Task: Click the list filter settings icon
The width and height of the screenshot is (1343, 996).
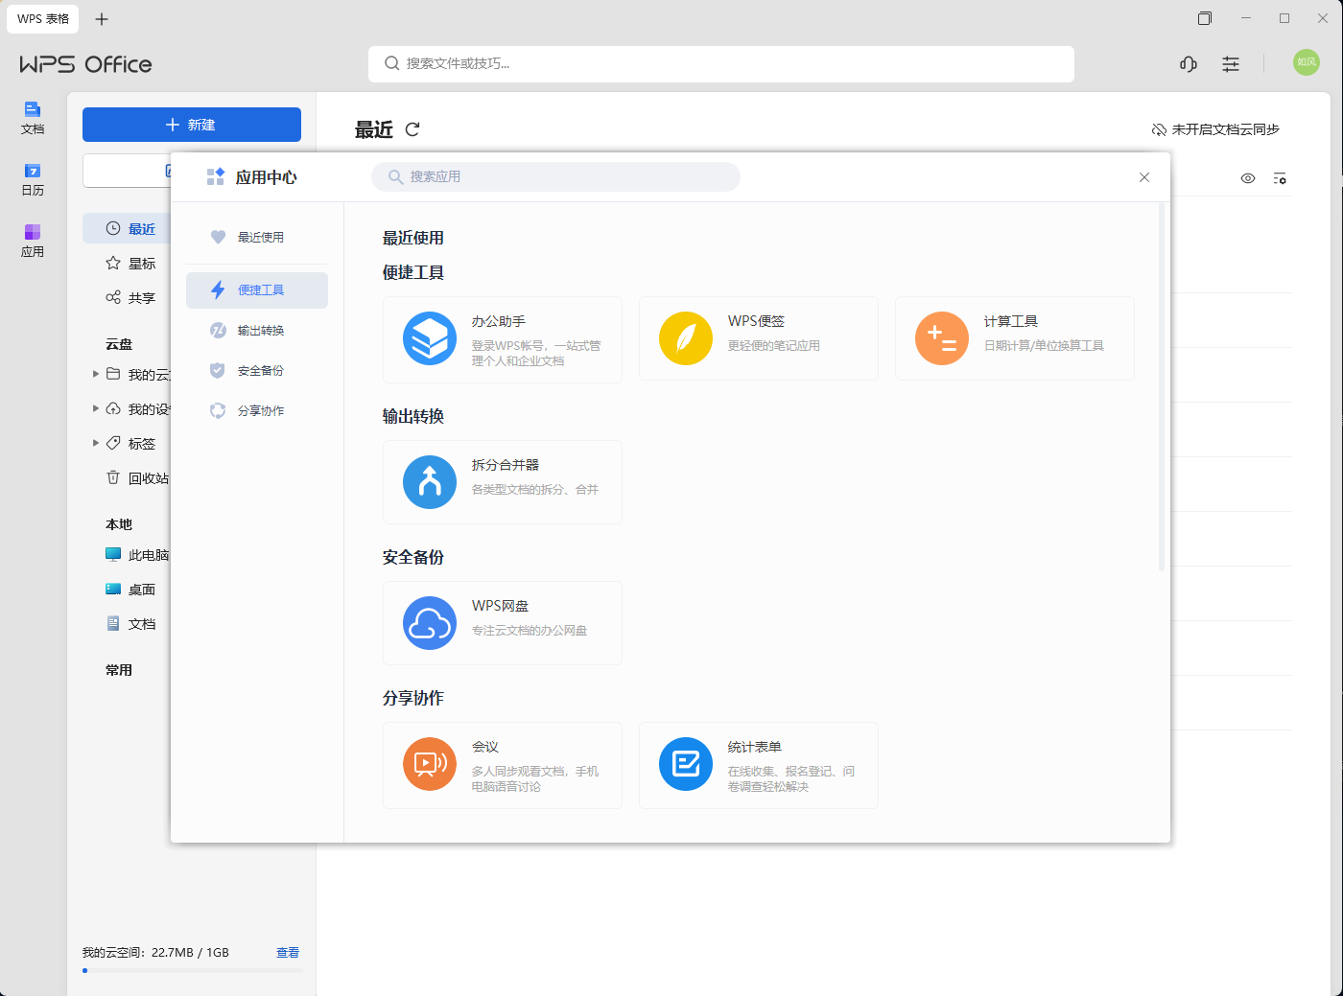Action: coord(1280,178)
